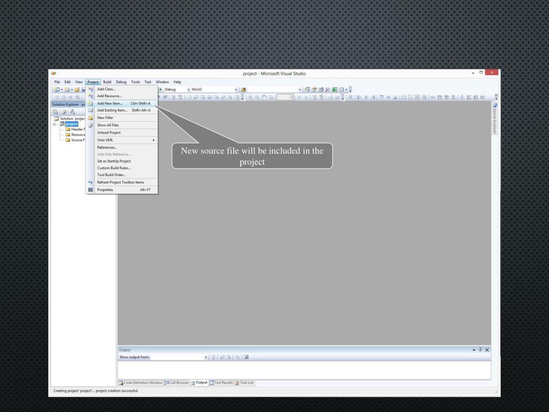The image size is (549, 412).
Task: Click the View Class Diagram icon in Solution Explorer
Action: tap(72, 112)
